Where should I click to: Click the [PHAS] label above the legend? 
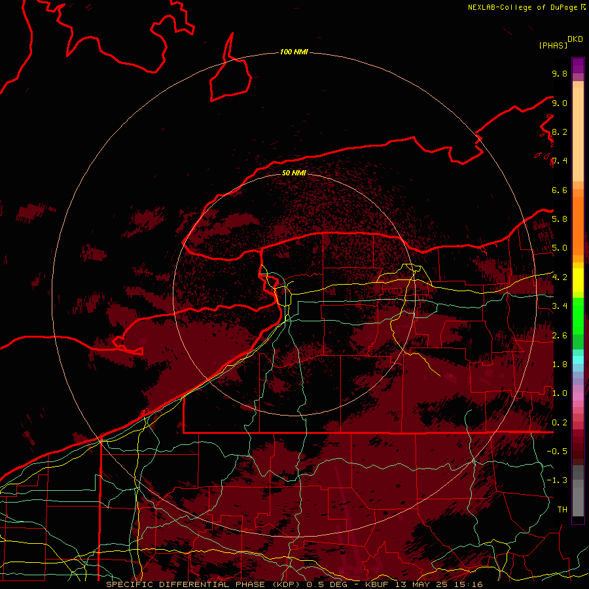(553, 45)
